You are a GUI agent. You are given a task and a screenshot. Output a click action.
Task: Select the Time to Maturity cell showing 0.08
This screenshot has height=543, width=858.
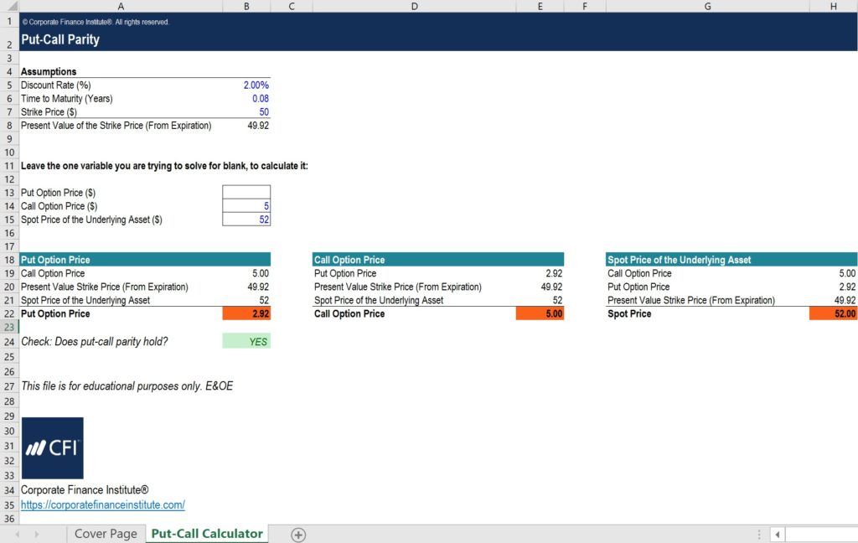(x=246, y=98)
